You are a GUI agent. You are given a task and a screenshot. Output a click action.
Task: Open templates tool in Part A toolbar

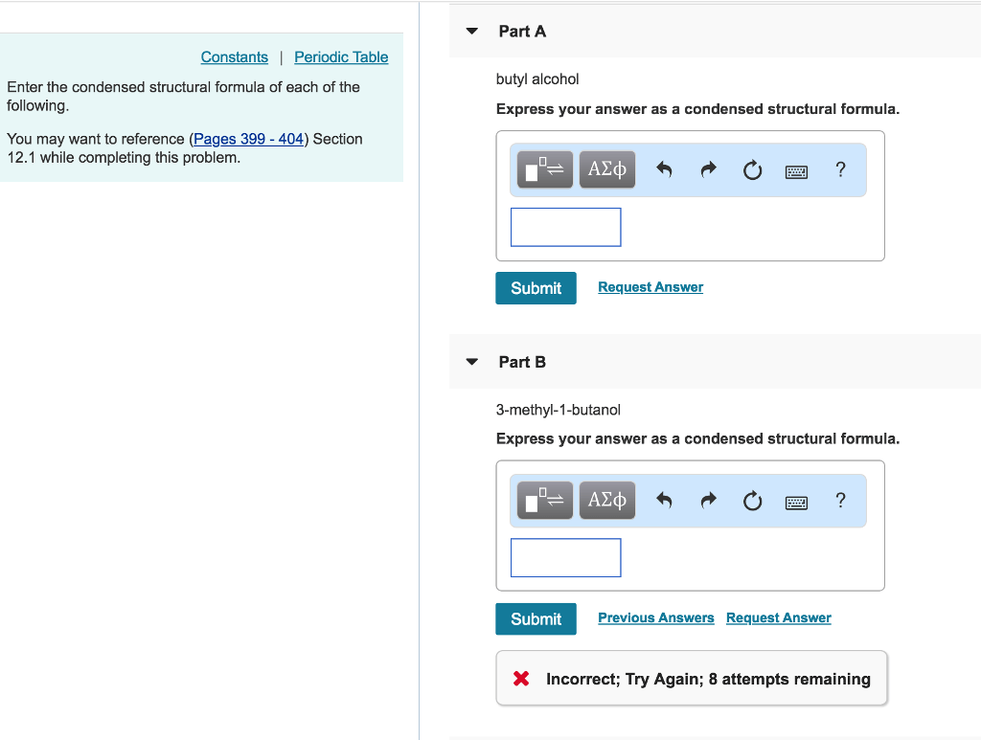coord(544,169)
